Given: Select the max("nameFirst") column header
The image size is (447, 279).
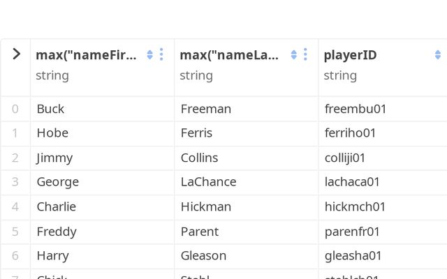Looking at the screenshot, I should pyautogui.click(x=86, y=55).
